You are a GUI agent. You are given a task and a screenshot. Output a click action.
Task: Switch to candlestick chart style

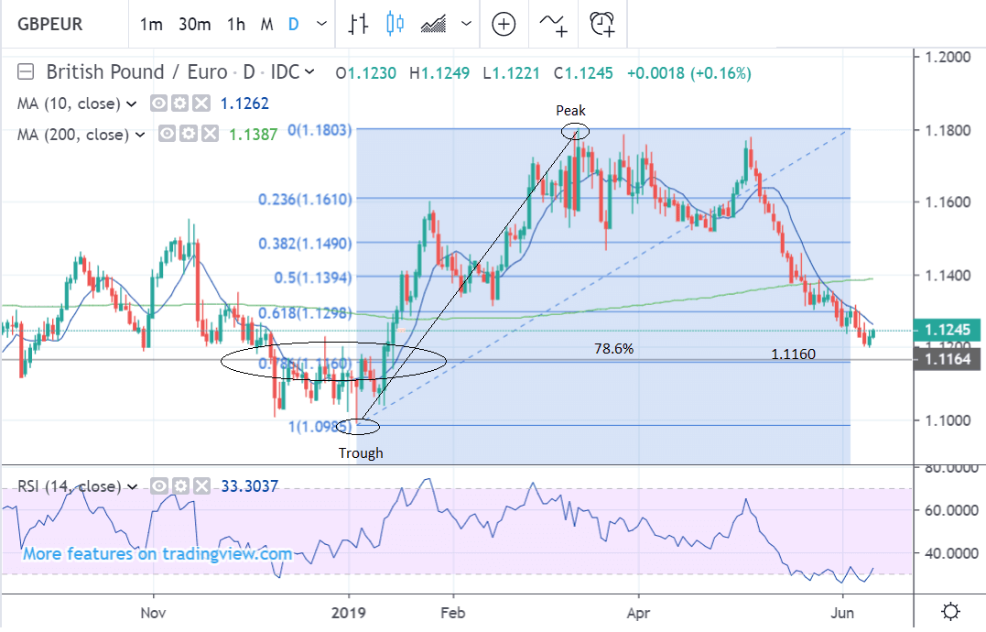point(395,25)
